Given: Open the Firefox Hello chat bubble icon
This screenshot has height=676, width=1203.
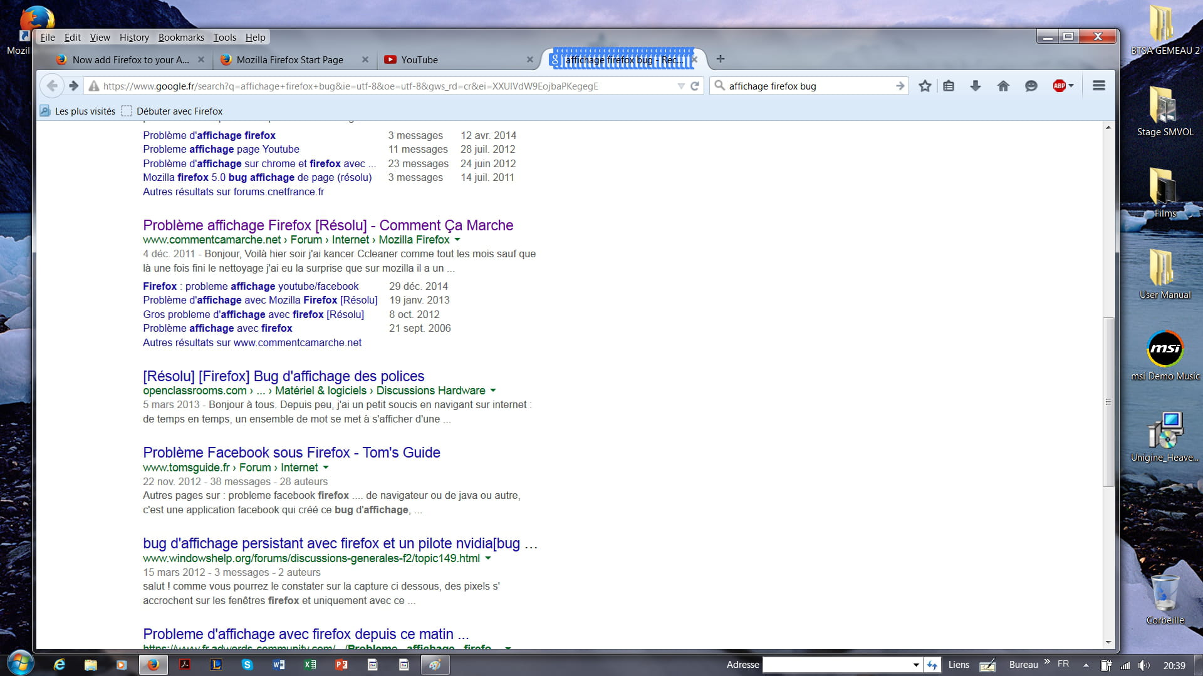Looking at the screenshot, I should 1031,86.
